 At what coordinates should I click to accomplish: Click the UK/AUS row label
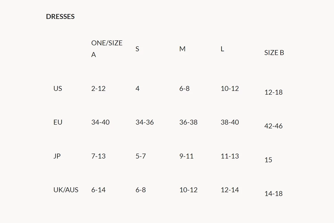tap(66, 190)
